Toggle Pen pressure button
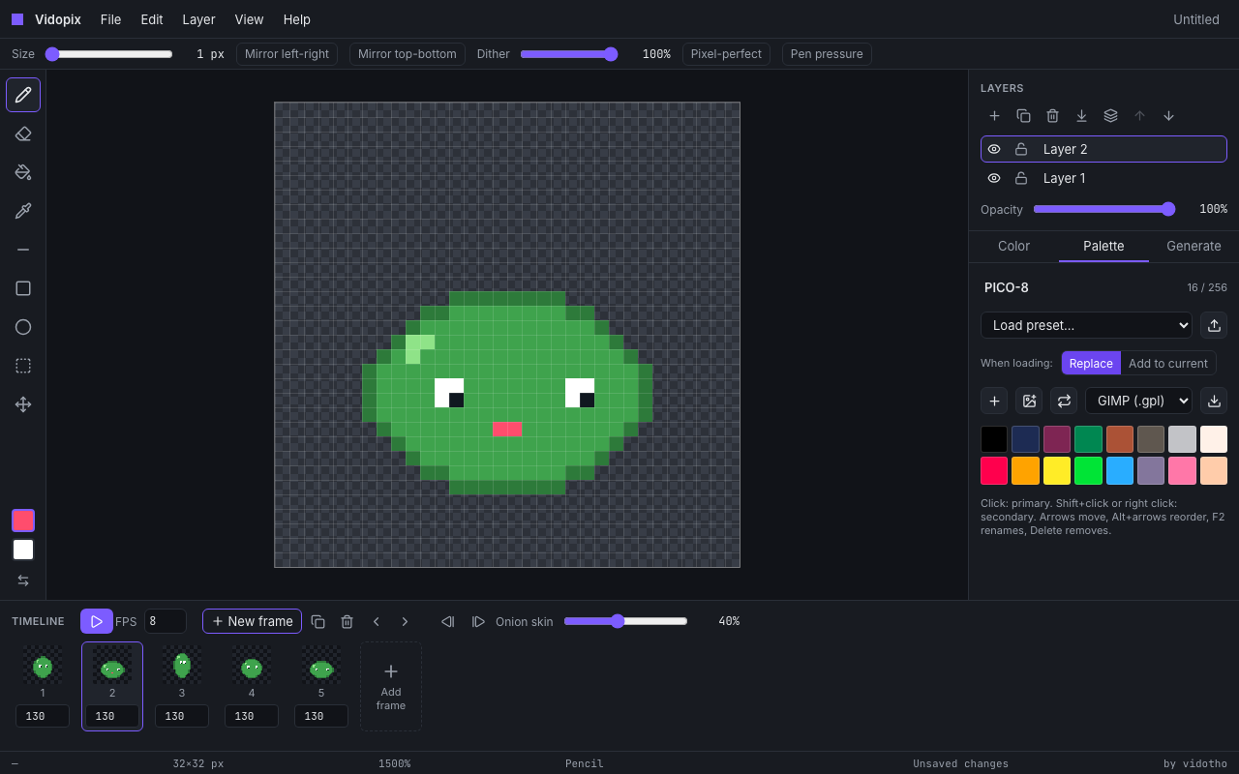 click(x=827, y=54)
